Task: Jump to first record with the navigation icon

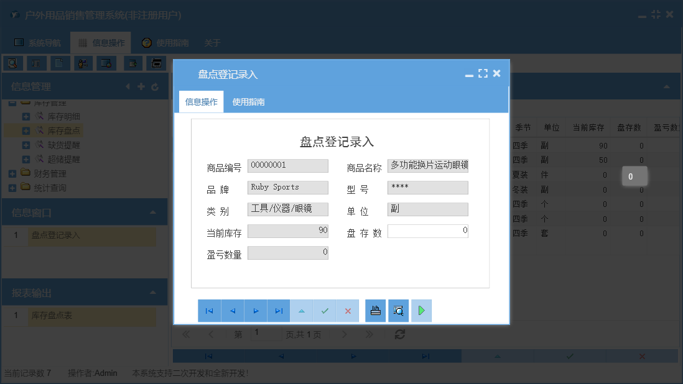Action: click(210, 310)
